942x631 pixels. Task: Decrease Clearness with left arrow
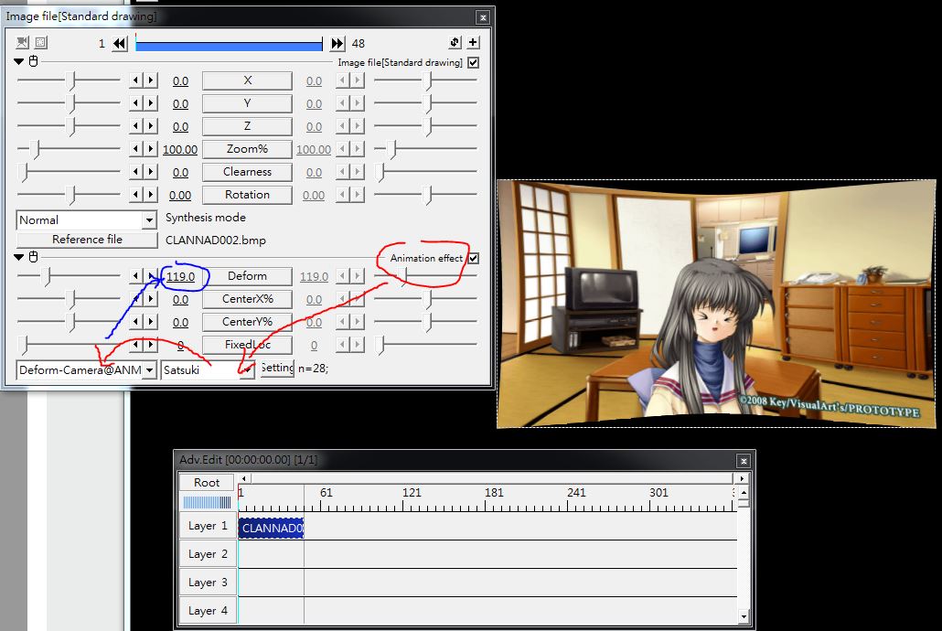click(x=136, y=172)
